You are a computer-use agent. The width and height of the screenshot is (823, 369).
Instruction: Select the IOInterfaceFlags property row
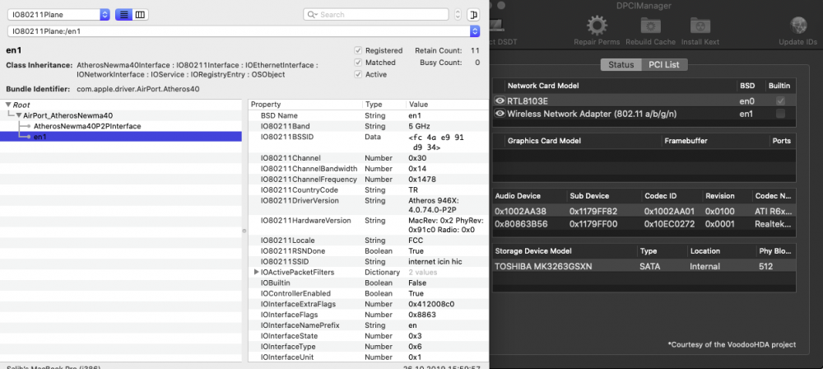tap(368, 315)
